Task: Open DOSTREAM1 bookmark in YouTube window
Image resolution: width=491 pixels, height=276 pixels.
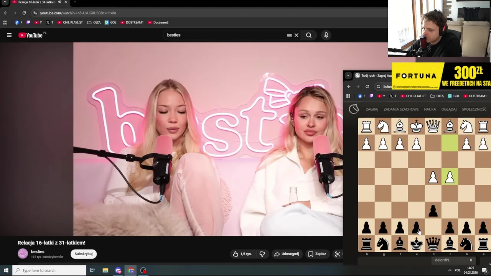Action: click(x=132, y=23)
